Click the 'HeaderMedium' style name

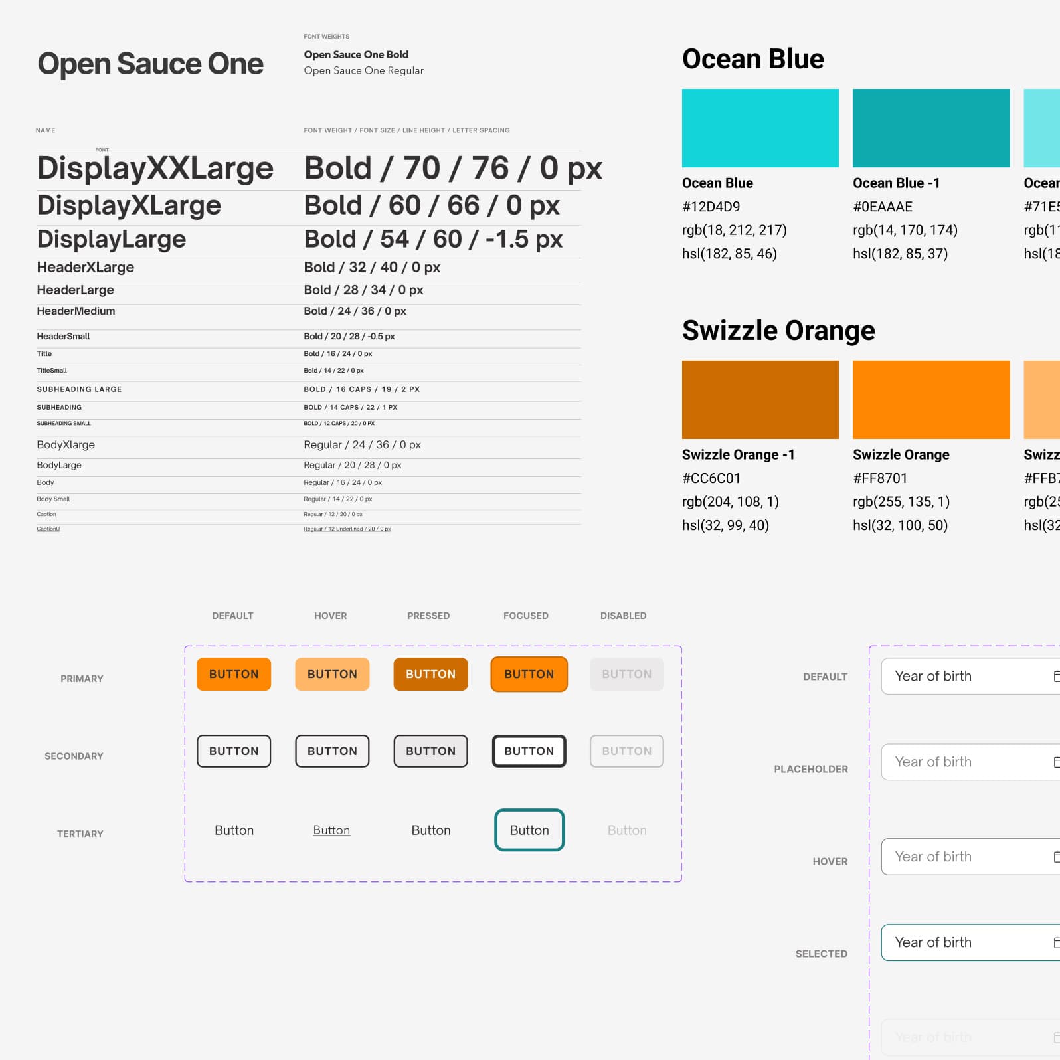coord(76,311)
